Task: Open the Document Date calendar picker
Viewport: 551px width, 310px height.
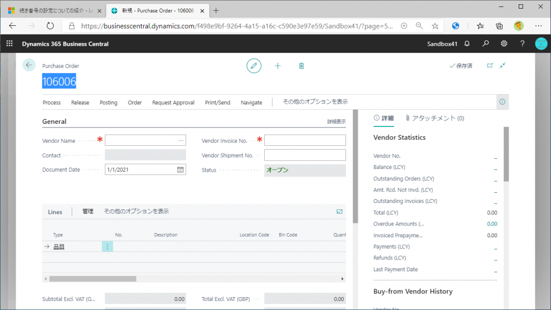Action: (x=180, y=170)
